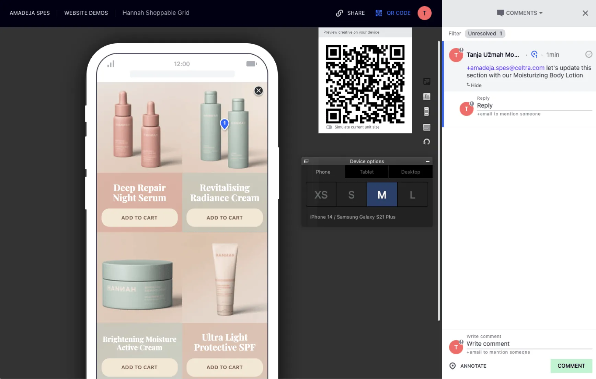Viewport: 596px width, 379px height.
Task: Collapse the thread with Hide
Action: click(x=474, y=85)
